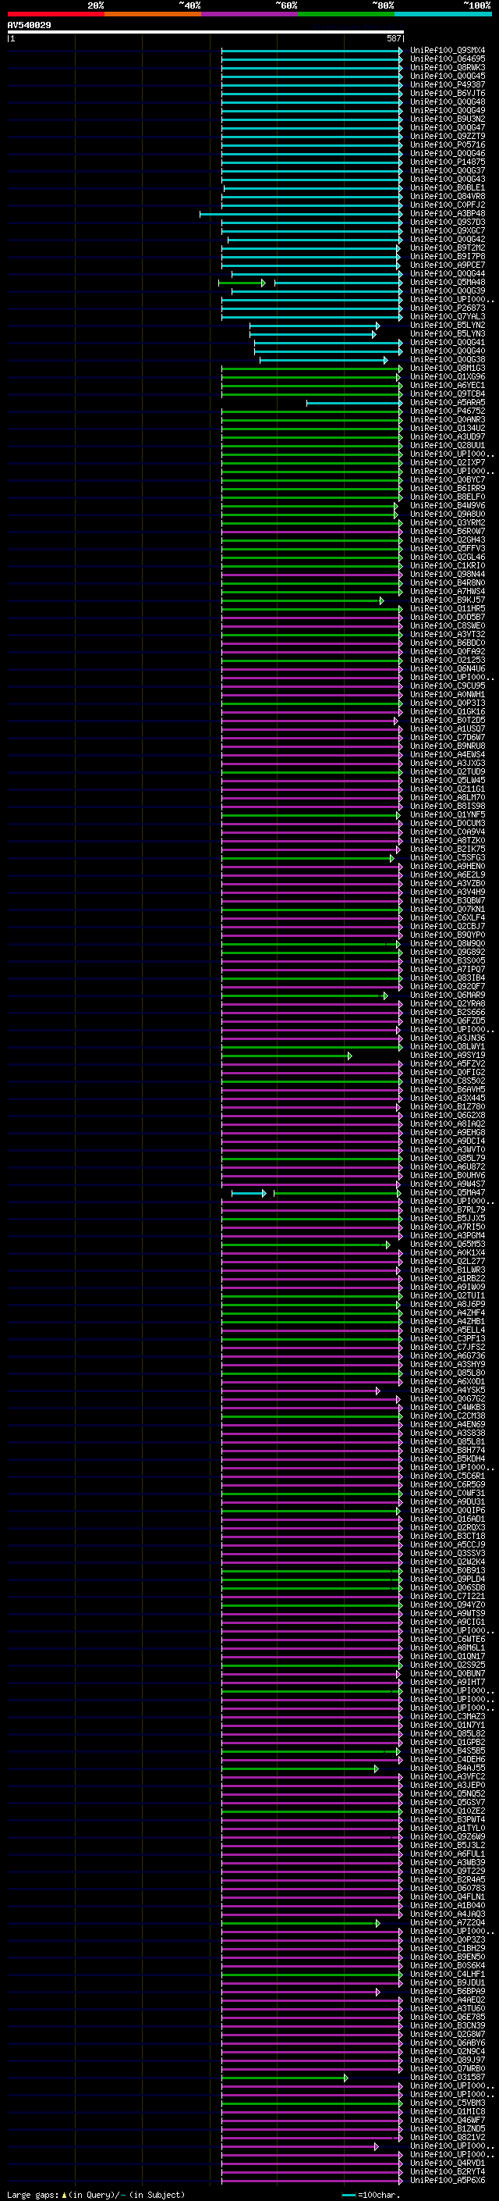Open hit UniRef100_O64695

[x=448, y=59]
